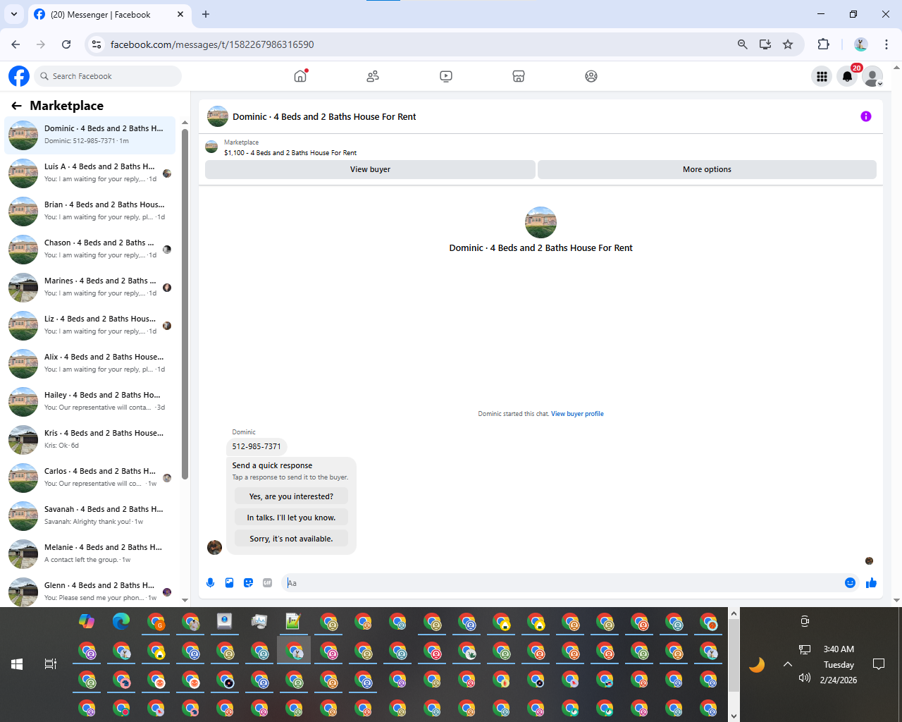Open the zoom magnifier icon in address bar
The image size is (902, 722).
click(742, 44)
